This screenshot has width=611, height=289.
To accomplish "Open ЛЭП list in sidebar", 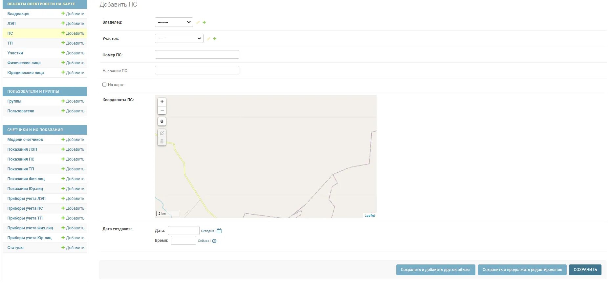I will pos(11,24).
